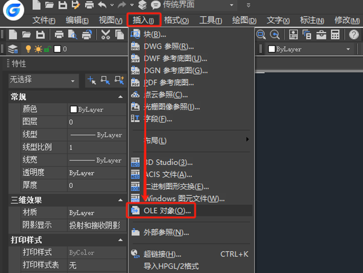Screen dimensions: 363x273
Task: Click the Cut scissors icon
Action: tap(106, 35)
